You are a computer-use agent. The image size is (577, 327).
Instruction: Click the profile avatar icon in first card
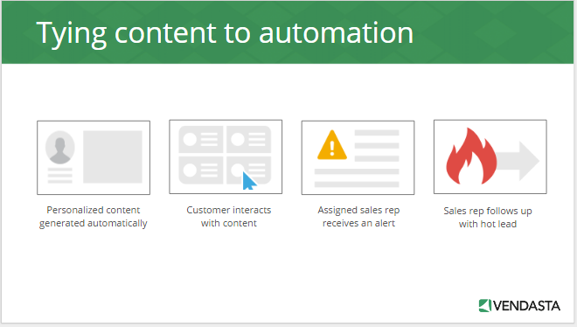coord(60,148)
